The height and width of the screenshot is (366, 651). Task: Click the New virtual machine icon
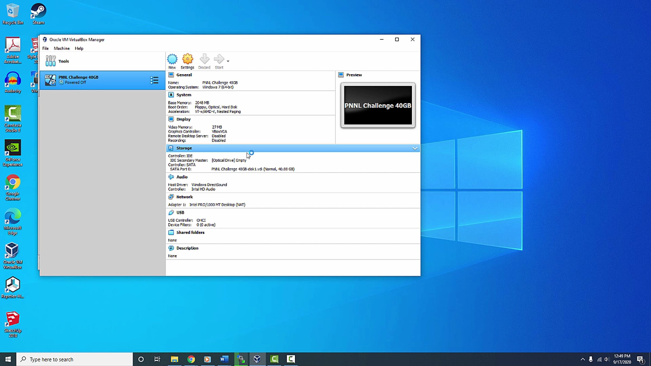pyautogui.click(x=172, y=59)
